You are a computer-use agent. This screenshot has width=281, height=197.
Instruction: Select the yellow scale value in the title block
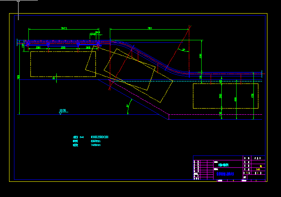pyautogui.click(x=258, y=169)
